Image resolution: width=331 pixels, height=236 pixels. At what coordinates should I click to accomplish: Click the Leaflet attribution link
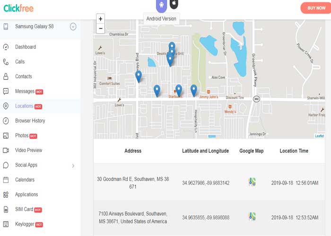(x=319, y=136)
